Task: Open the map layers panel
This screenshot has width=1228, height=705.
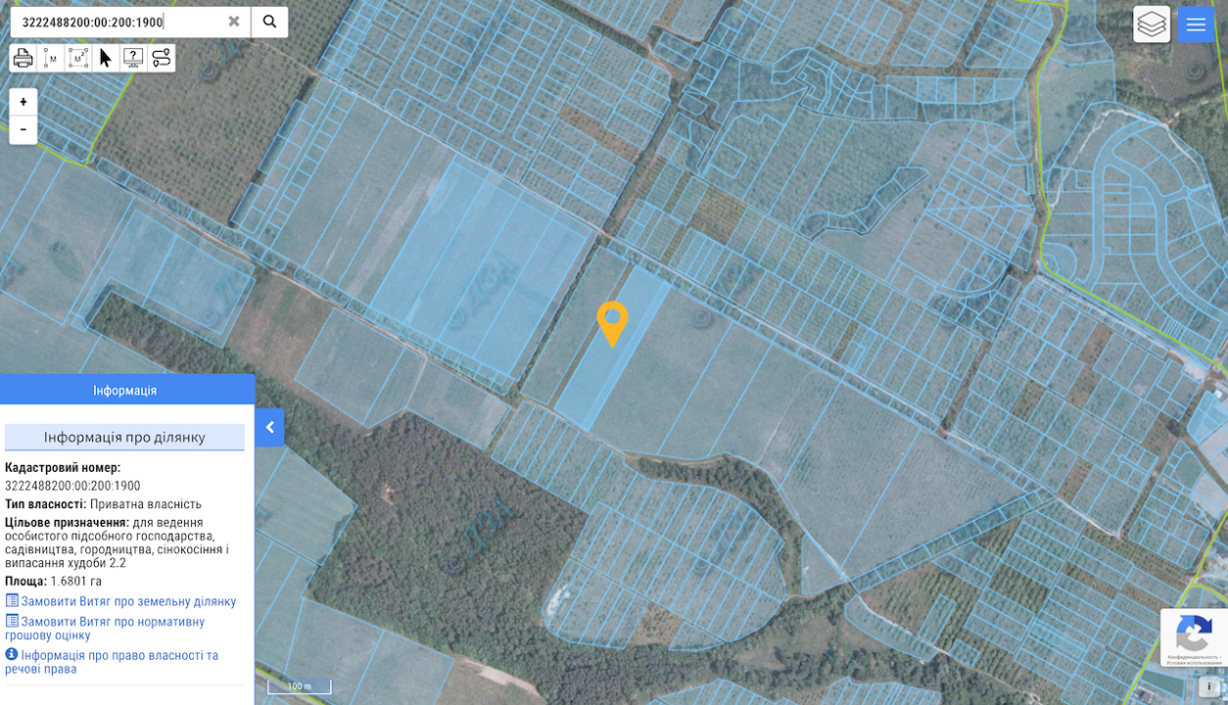Action: coord(1152,24)
